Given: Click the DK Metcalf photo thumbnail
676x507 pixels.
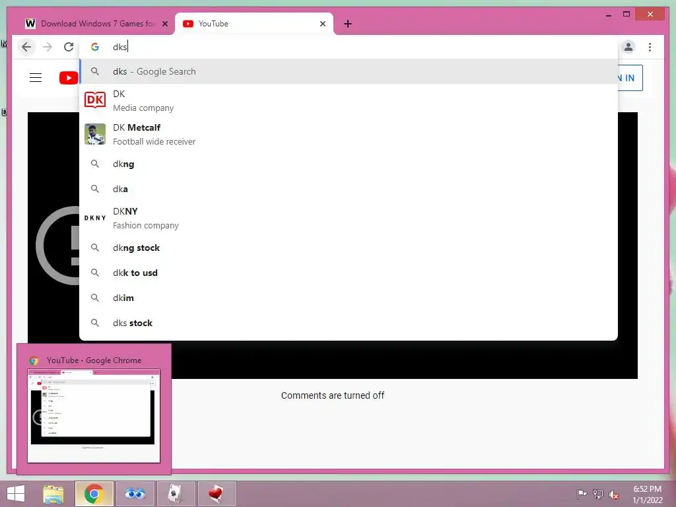Looking at the screenshot, I should [95, 134].
